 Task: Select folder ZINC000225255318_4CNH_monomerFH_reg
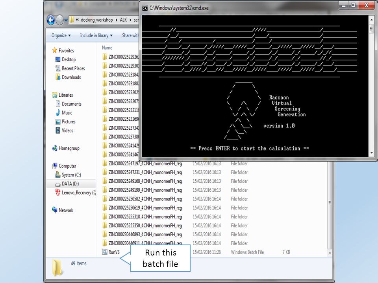click(145, 217)
